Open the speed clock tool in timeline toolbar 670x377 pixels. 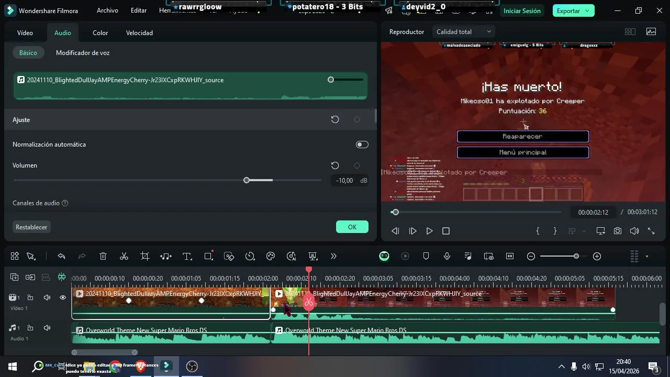point(250,256)
